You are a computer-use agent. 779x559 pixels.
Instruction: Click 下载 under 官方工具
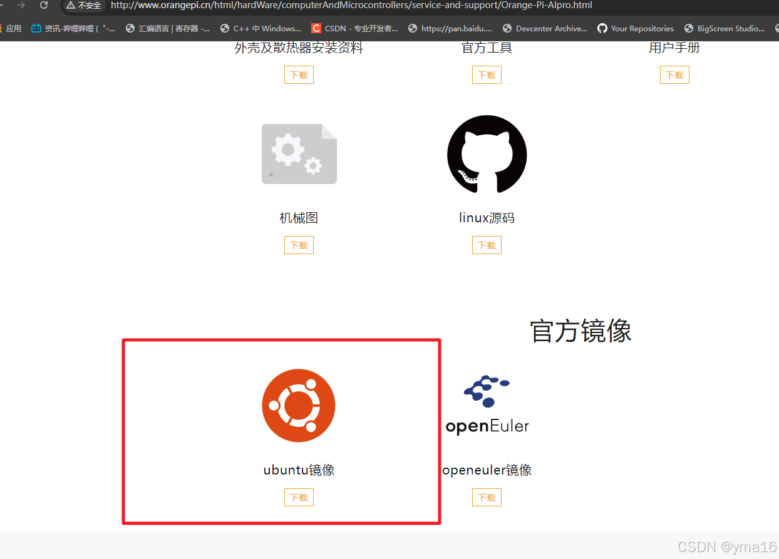coord(487,75)
